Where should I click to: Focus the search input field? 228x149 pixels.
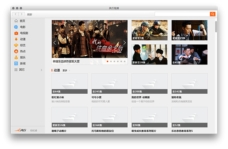coord(182,14)
